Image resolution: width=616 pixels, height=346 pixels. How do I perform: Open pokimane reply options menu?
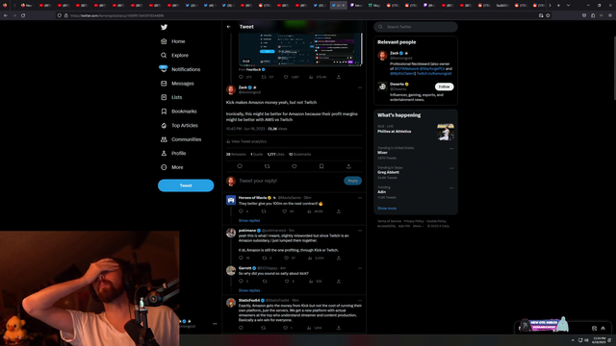point(360,231)
